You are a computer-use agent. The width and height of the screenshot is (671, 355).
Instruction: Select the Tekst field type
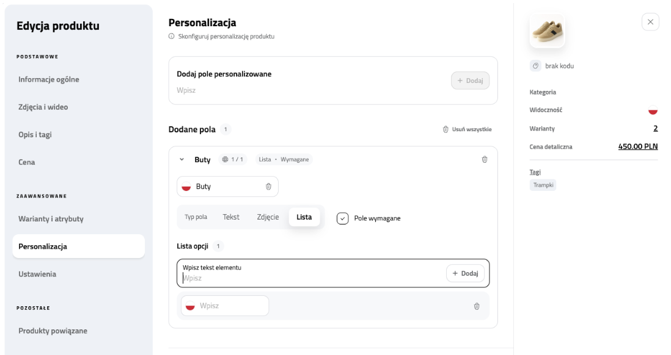pos(231,217)
